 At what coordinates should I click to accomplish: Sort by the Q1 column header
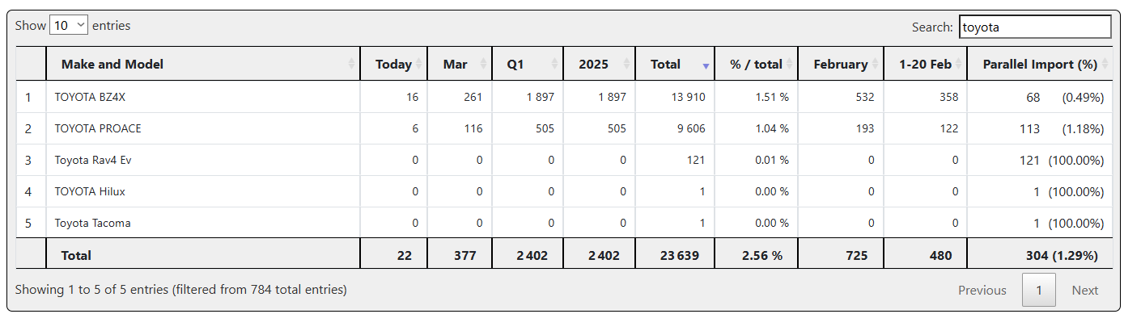(527, 64)
